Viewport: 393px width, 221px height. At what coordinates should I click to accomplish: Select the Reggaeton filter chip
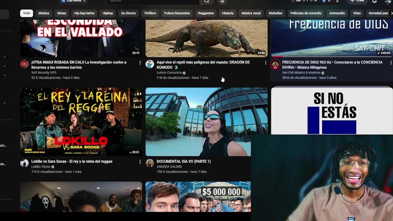(206, 13)
